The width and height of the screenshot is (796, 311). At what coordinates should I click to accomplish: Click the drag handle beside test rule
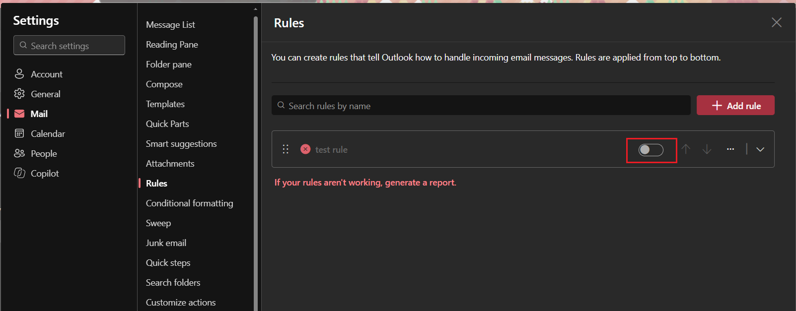point(286,149)
